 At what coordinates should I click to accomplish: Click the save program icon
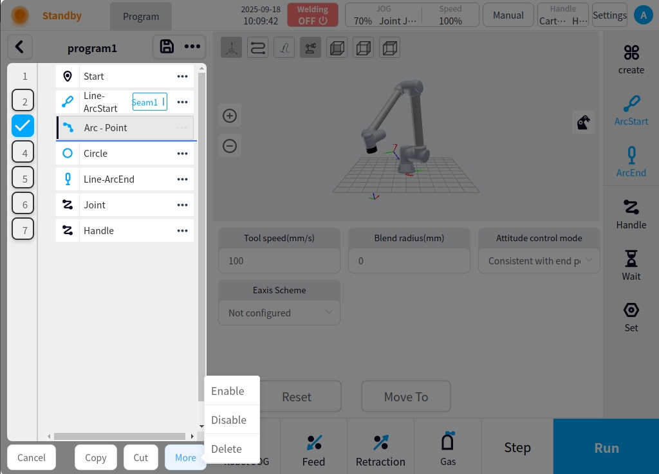tap(167, 46)
